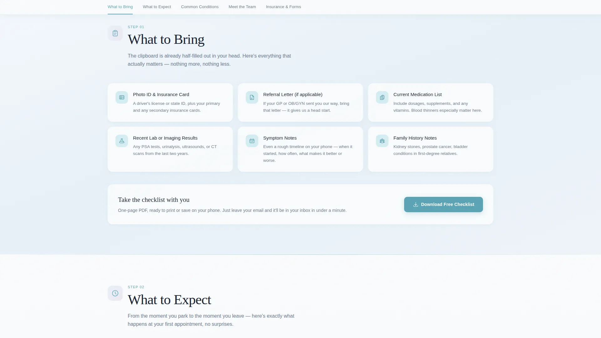This screenshot has width=601, height=338.
Task: Click the papers icon for Current Medication List
Action: click(382, 97)
